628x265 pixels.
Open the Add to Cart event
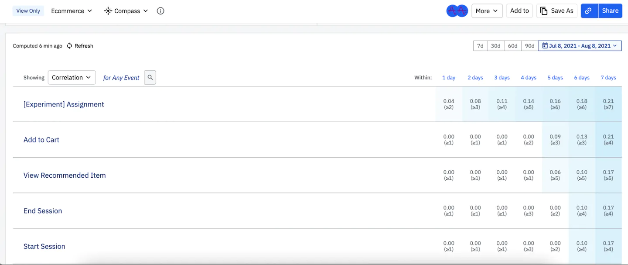[41, 140]
